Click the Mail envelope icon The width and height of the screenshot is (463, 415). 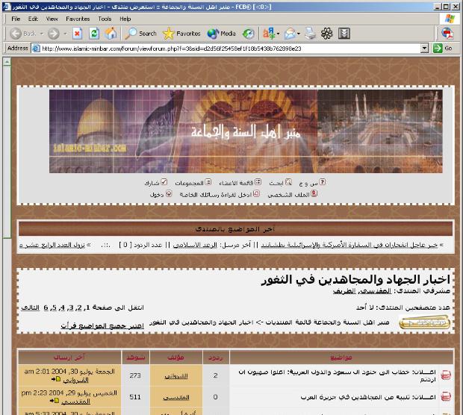(290, 34)
